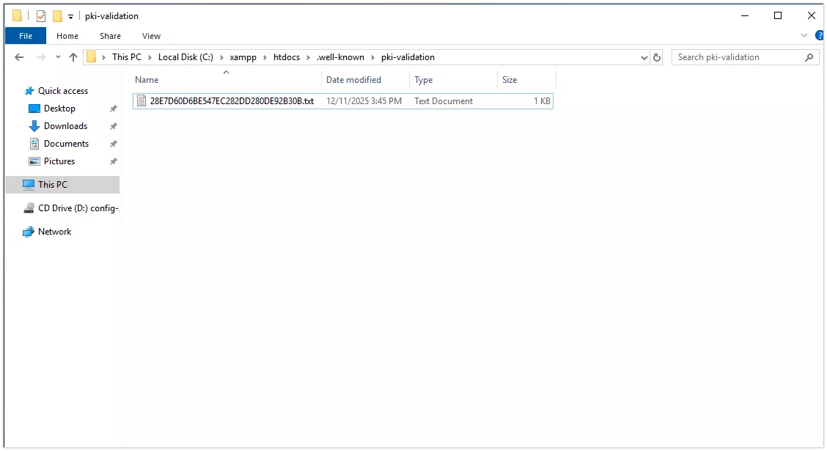The width and height of the screenshot is (827, 451).
Task: Open the recent locations dropdown arrow
Action: 57,56
